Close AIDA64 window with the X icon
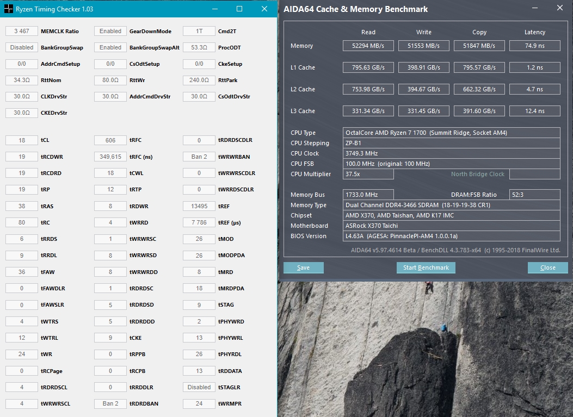This screenshot has width=573, height=417. [x=560, y=8]
